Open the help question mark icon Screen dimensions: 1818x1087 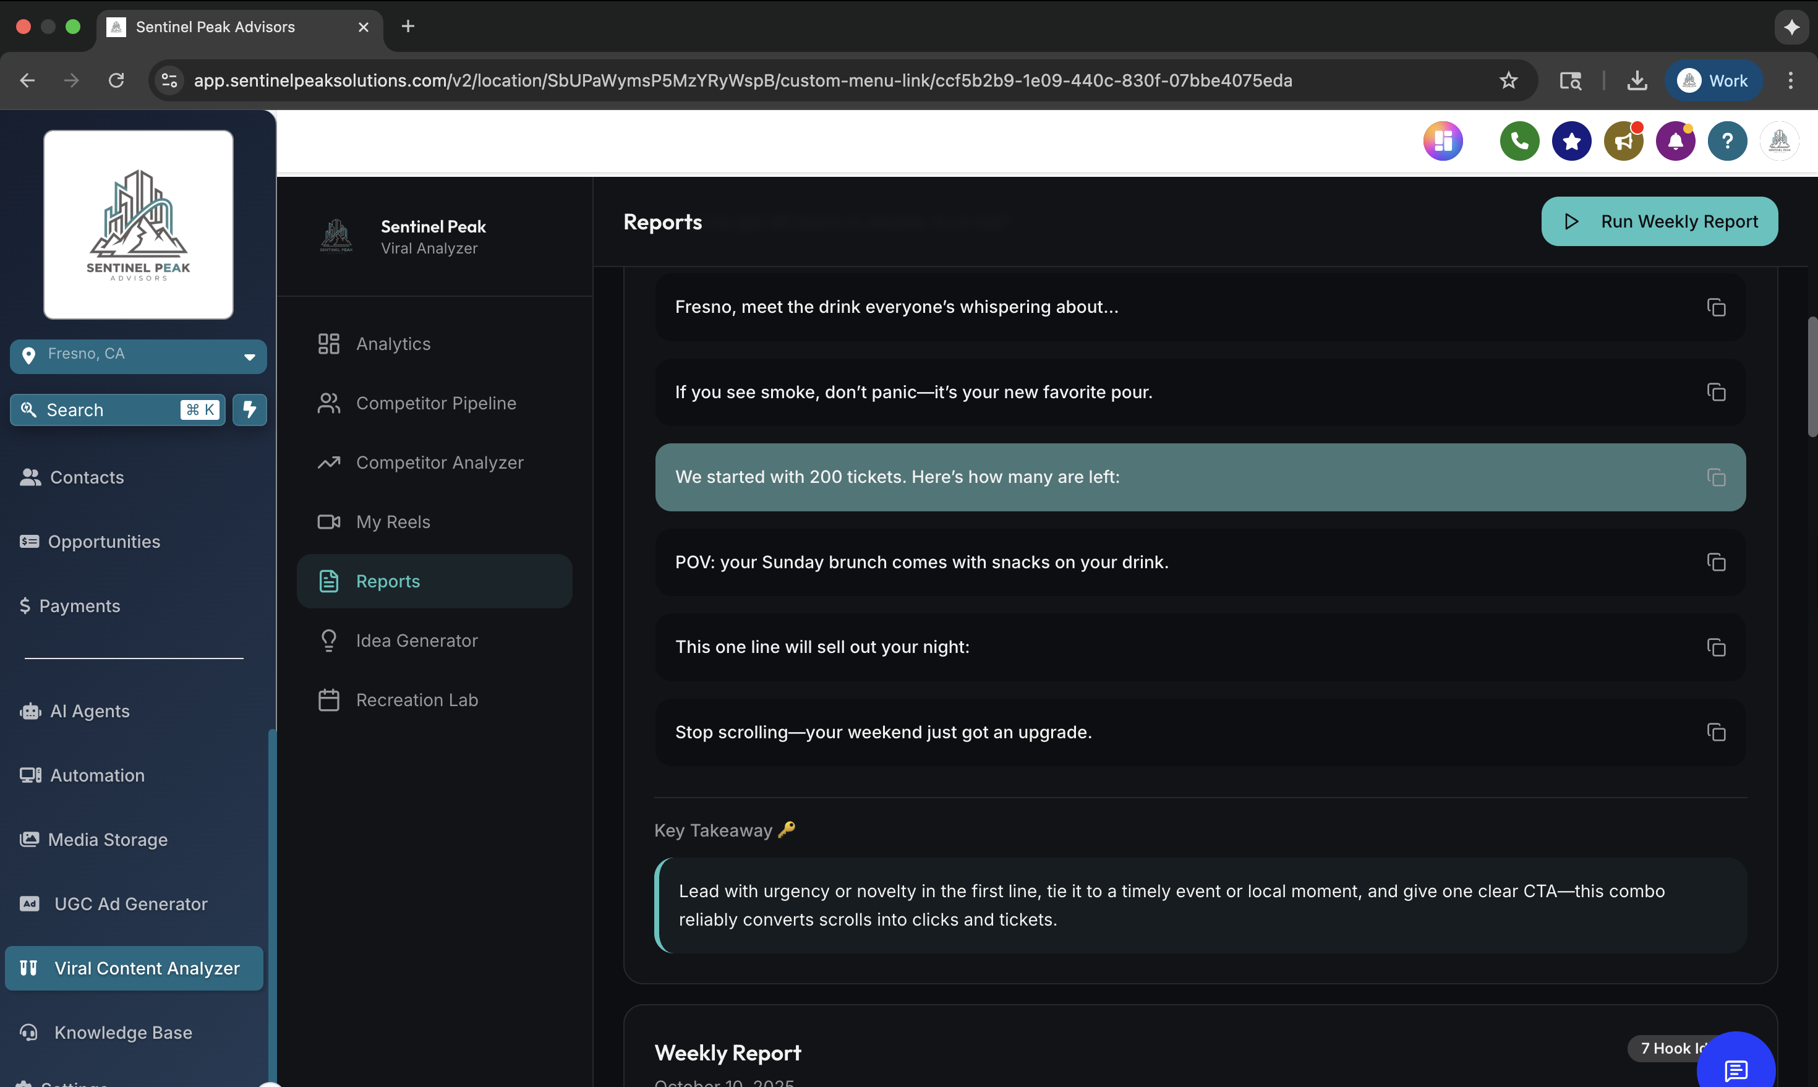click(x=1727, y=140)
